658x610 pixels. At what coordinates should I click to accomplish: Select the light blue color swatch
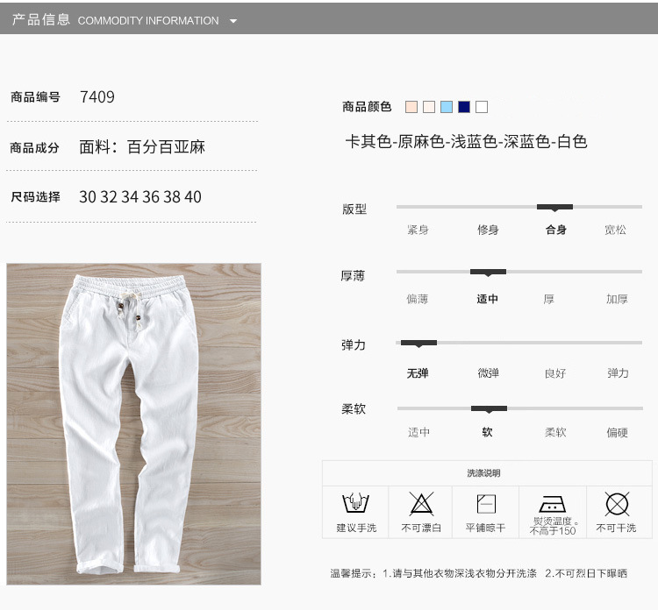447,107
